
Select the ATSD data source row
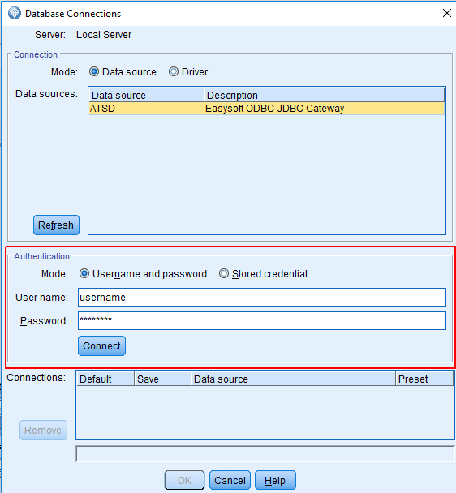click(x=267, y=109)
